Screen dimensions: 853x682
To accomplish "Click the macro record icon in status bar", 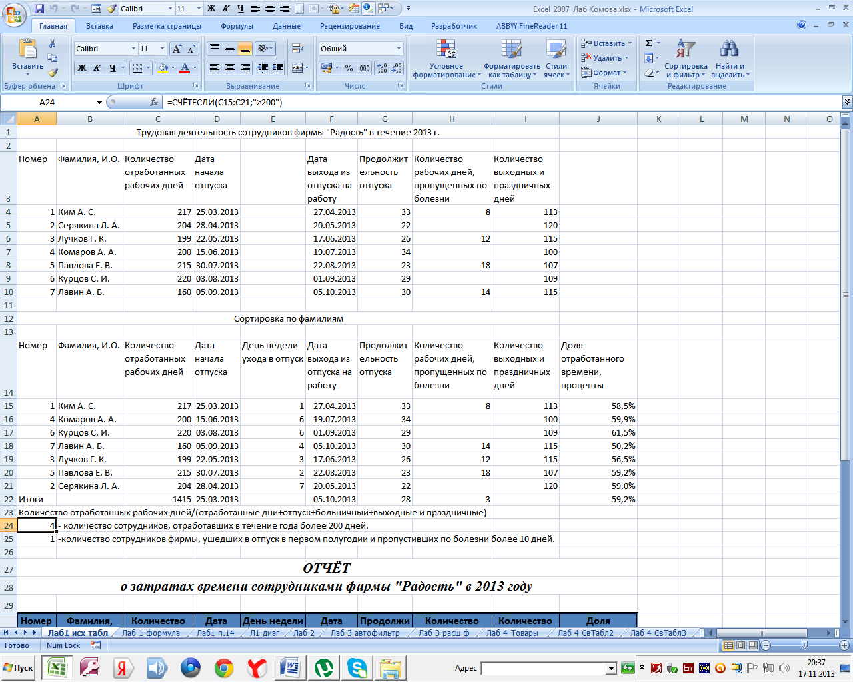I will (x=95, y=645).
